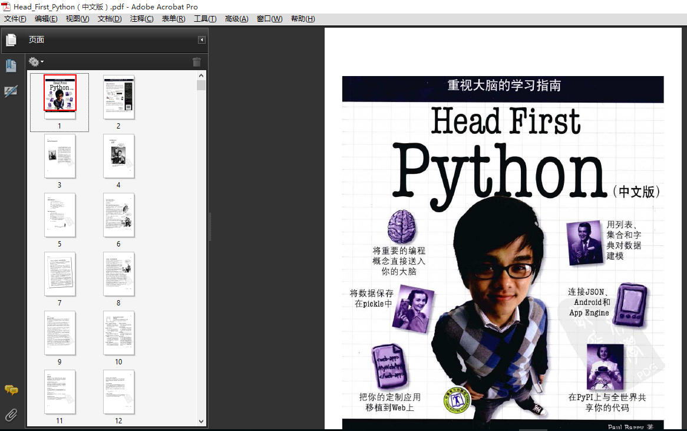Open the Signatures panel icon
Image resolution: width=687 pixels, height=431 pixels.
point(11,91)
